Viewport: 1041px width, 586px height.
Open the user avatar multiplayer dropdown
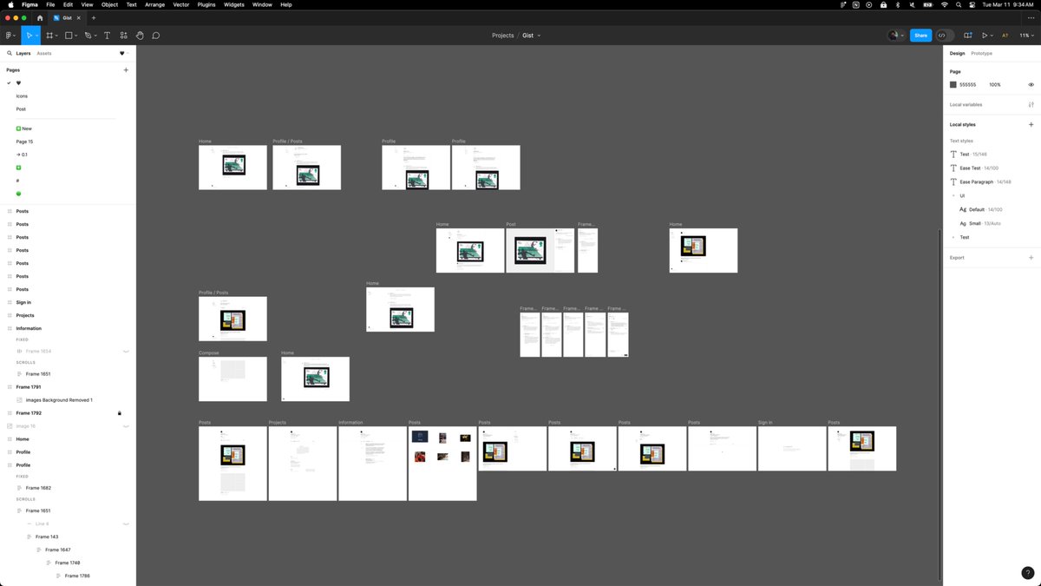(895, 36)
